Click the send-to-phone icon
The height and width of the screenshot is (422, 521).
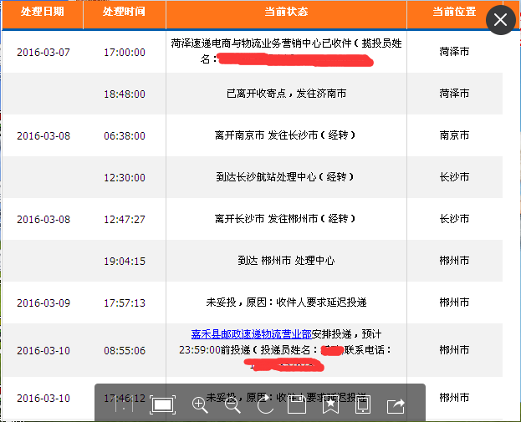tap(362, 405)
